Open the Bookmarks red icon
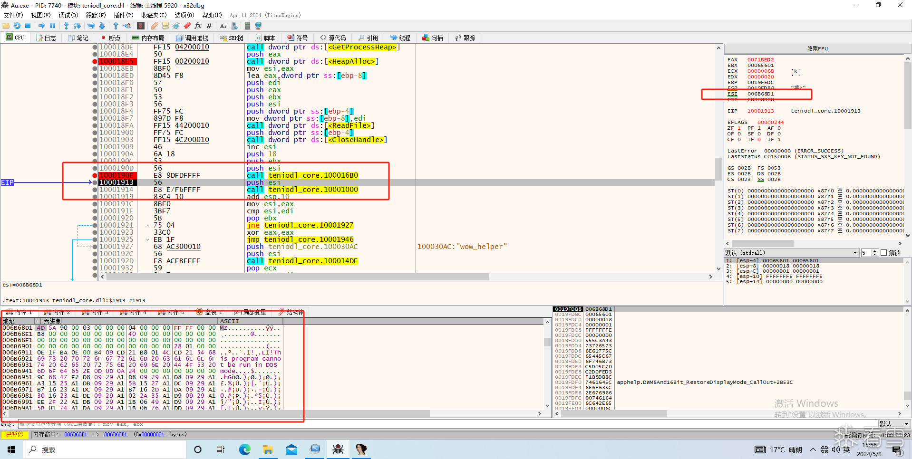Viewport: 912px width, 459px height. [x=187, y=26]
